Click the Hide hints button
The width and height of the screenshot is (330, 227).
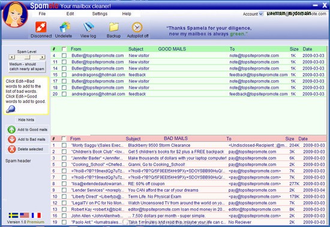pyautogui.click(x=26, y=120)
